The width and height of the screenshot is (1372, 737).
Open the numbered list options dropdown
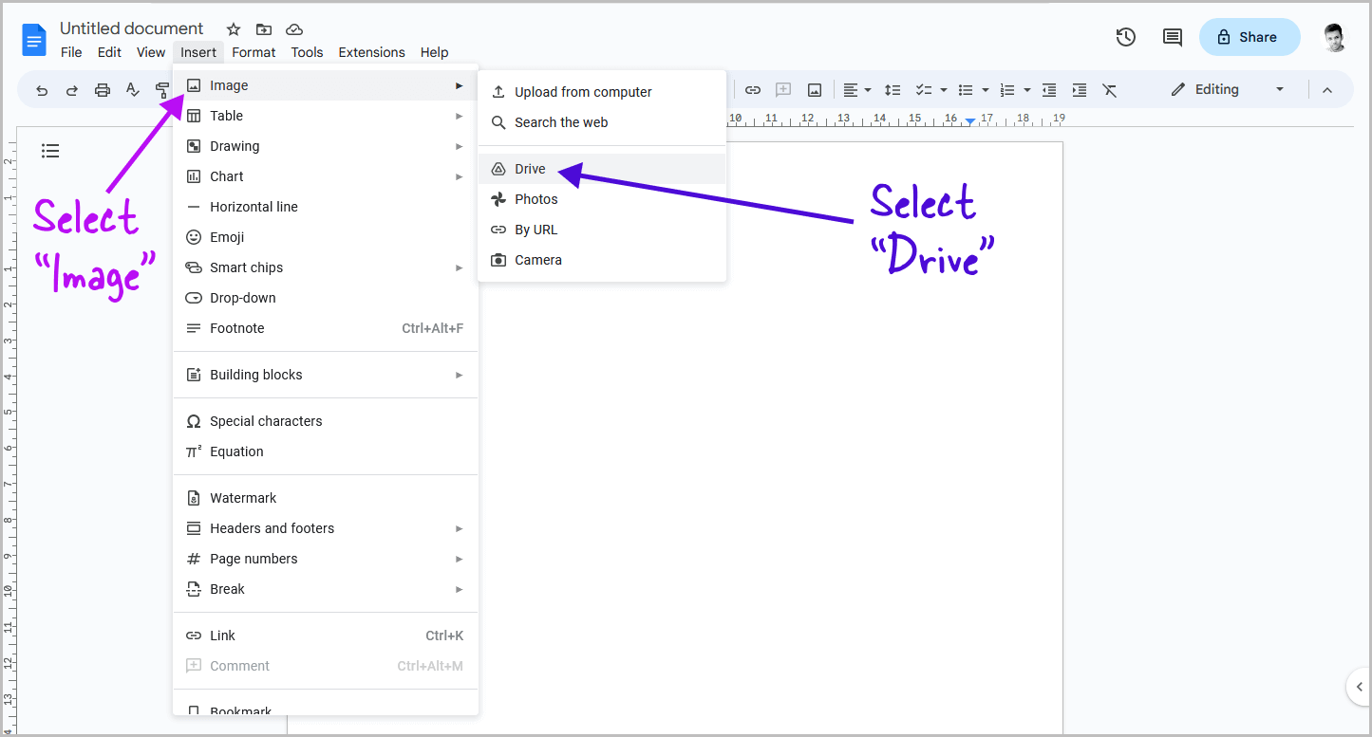pos(1026,89)
